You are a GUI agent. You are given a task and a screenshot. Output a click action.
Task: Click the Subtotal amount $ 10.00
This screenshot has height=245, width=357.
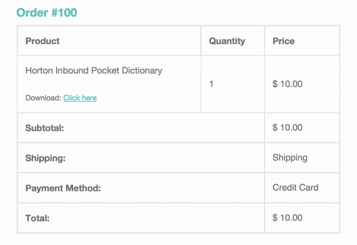(x=287, y=128)
